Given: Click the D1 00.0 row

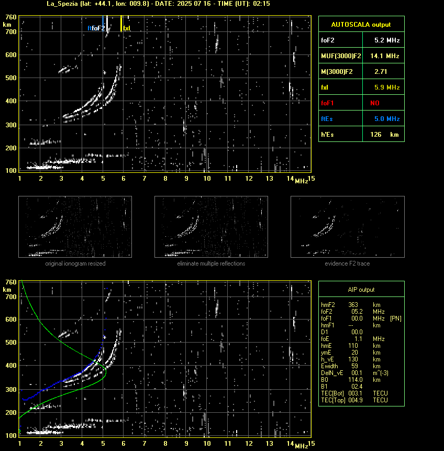Looking at the screenshot, I should [341, 332].
